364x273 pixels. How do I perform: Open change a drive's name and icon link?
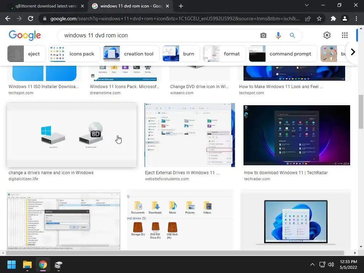click(x=51, y=173)
